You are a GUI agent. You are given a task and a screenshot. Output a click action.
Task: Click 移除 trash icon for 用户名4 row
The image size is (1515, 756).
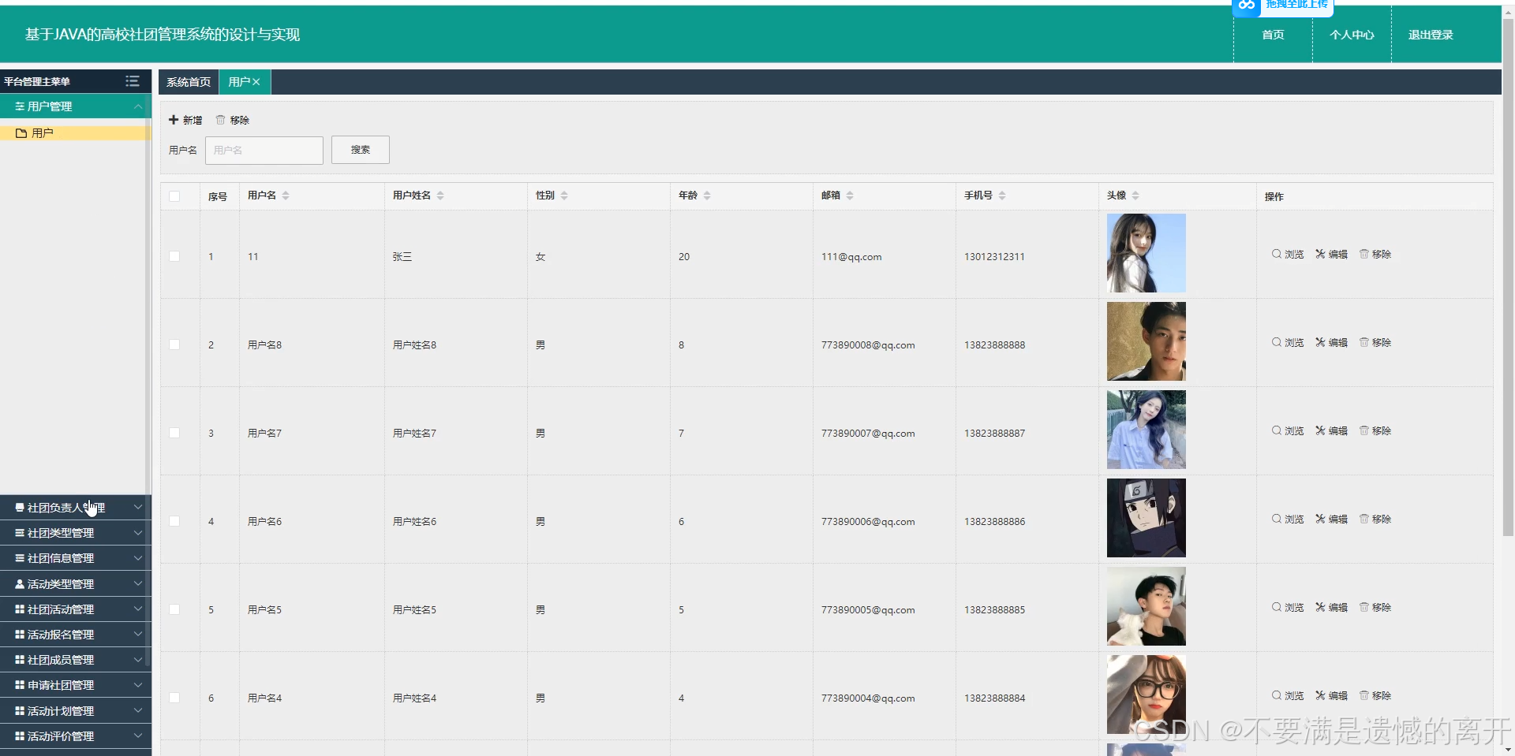1363,695
